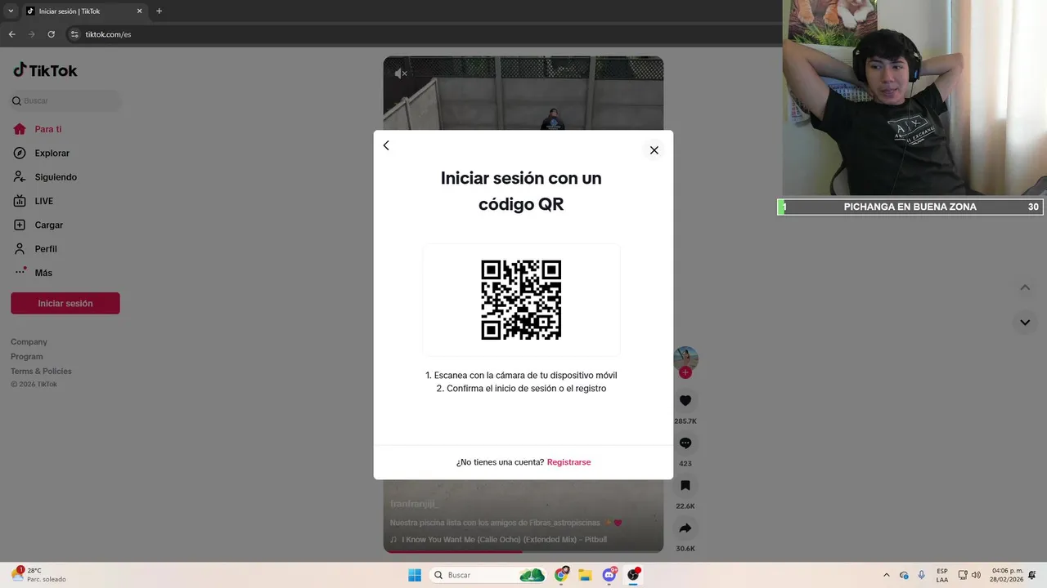Go to next video with down chevron
The image size is (1047, 588).
click(1025, 323)
